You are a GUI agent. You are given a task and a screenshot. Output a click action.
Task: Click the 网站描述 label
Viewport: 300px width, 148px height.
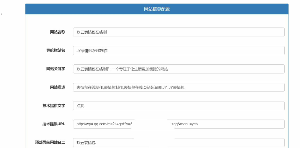coord(58,87)
